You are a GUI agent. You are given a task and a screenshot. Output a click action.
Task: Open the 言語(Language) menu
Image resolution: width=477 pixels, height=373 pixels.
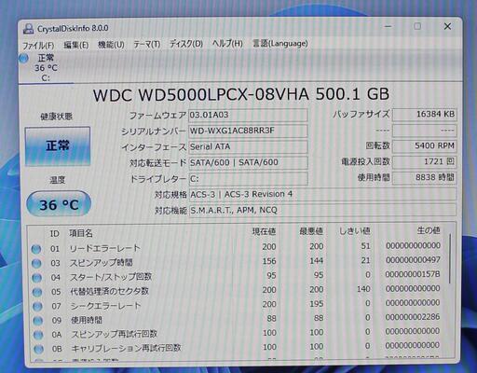280,43
